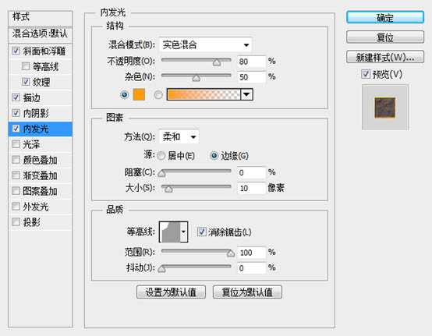Toggle the 消除锯齿 checkbox
Image resolution: width=432 pixels, height=336 pixels.
tap(202, 232)
